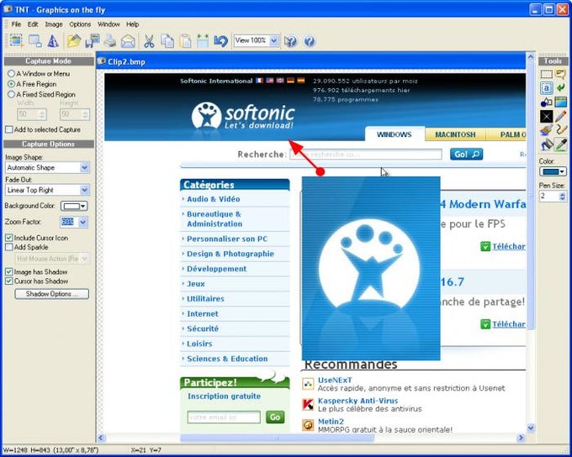The image size is (572, 457).
Task: Undo last action with blue arrow icon
Action: pyautogui.click(x=220, y=41)
